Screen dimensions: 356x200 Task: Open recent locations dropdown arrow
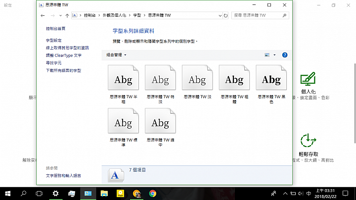60,15
